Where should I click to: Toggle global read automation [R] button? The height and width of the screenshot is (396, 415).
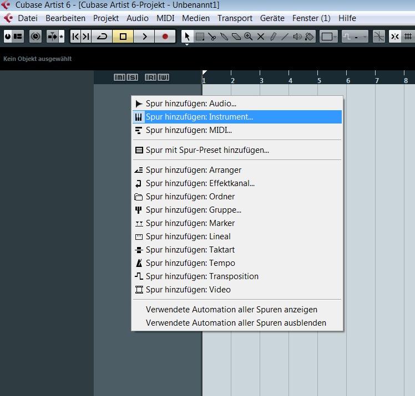150,78
